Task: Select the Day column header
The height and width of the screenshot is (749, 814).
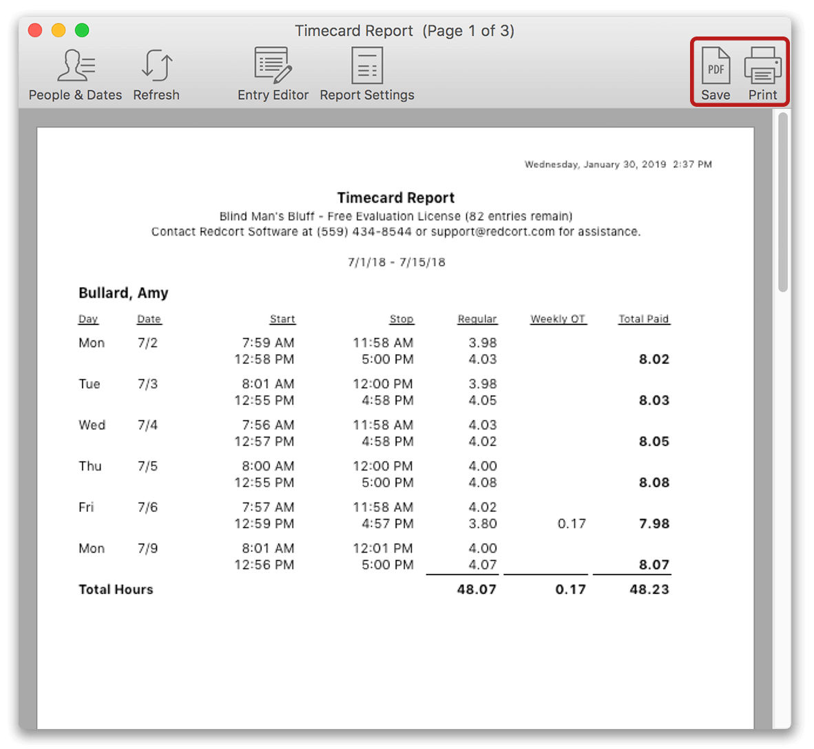Action: (88, 319)
